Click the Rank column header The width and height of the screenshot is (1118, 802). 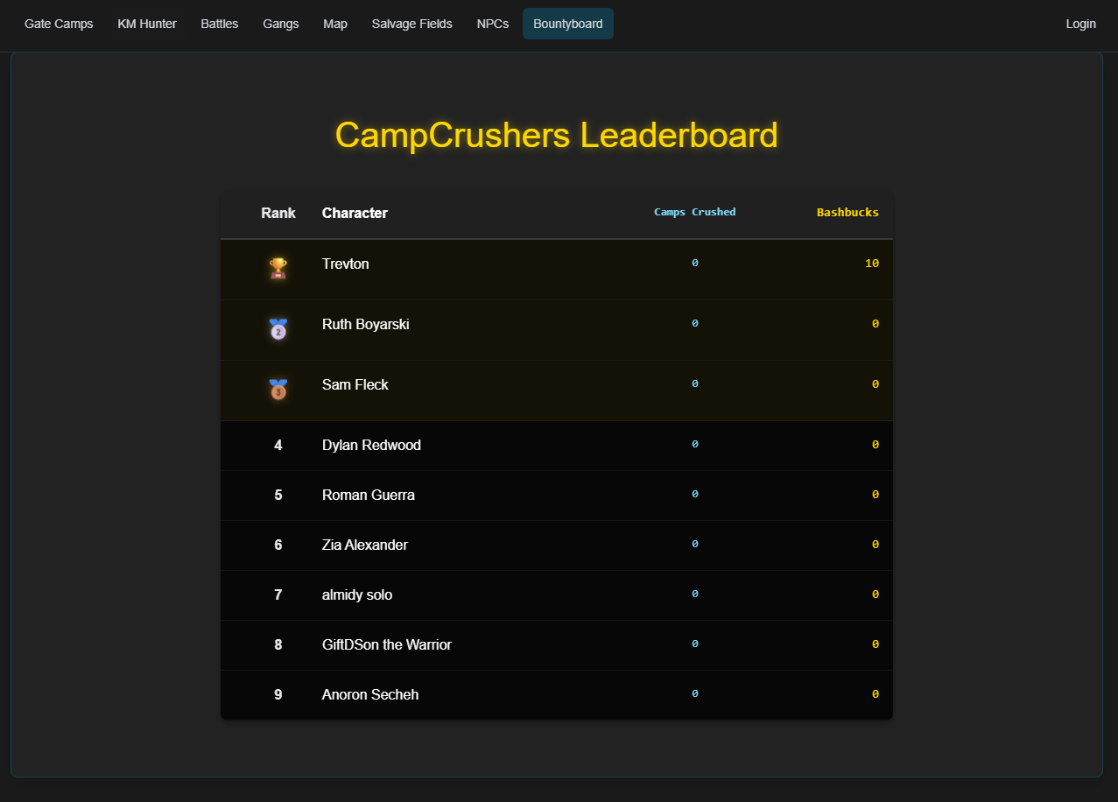tap(278, 213)
